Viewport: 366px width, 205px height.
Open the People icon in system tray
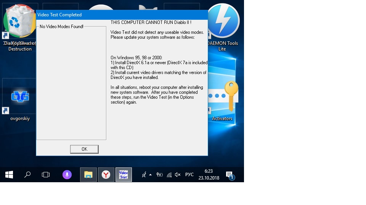tap(144, 175)
